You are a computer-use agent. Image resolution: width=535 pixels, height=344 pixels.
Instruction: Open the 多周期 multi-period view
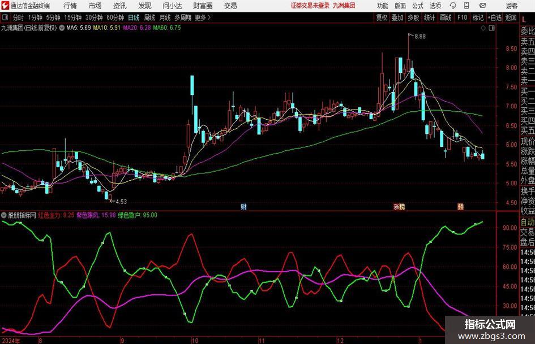[183, 18]
